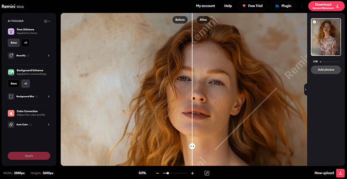Expand the Auto Color options
Viewport: 347px width, 179px height.
49,125
